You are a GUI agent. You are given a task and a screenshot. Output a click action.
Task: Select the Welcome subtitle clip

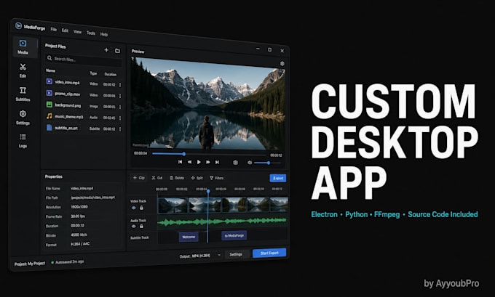189,237
